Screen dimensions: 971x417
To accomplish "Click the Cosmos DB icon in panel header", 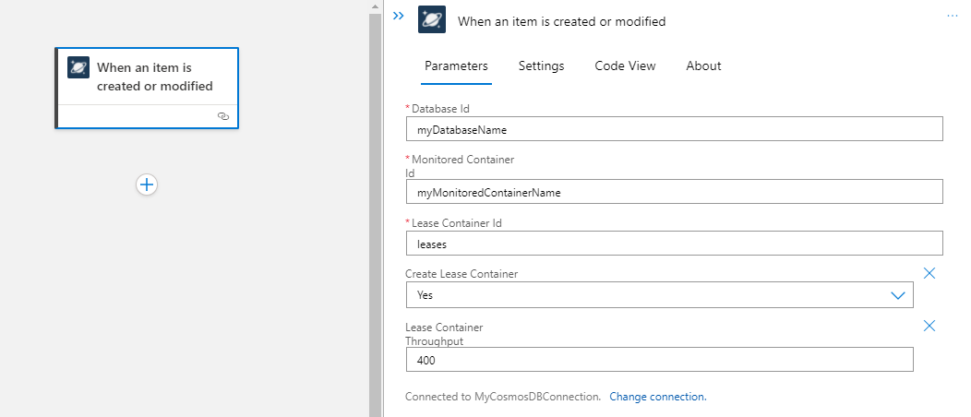I will point(431,20).
